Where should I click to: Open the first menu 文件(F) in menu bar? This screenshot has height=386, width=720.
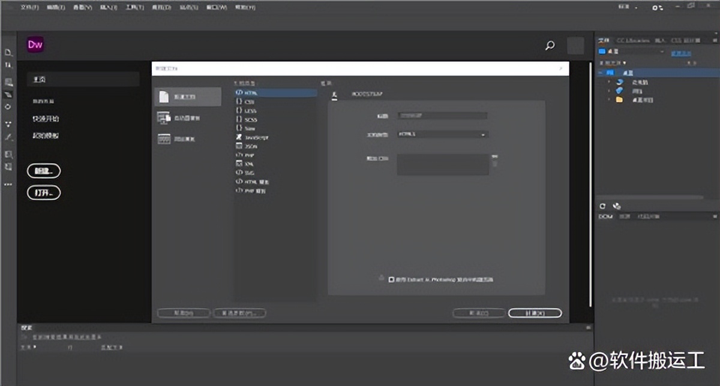point(29,8)
